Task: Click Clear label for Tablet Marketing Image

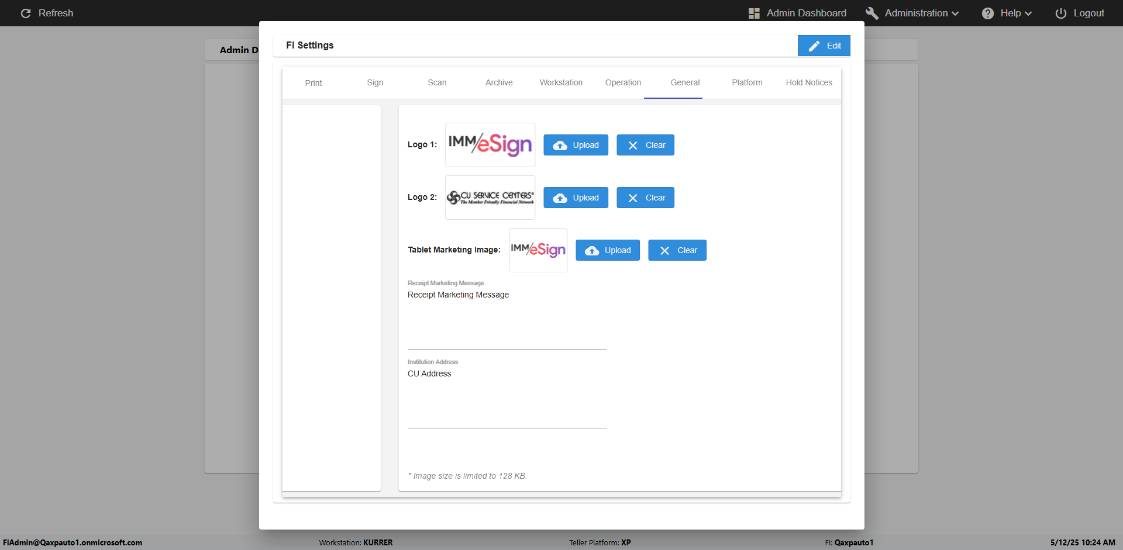Action: coord(688,250)
